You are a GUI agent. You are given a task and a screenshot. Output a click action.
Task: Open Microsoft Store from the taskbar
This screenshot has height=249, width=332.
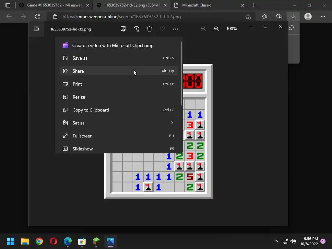(82, 241)
